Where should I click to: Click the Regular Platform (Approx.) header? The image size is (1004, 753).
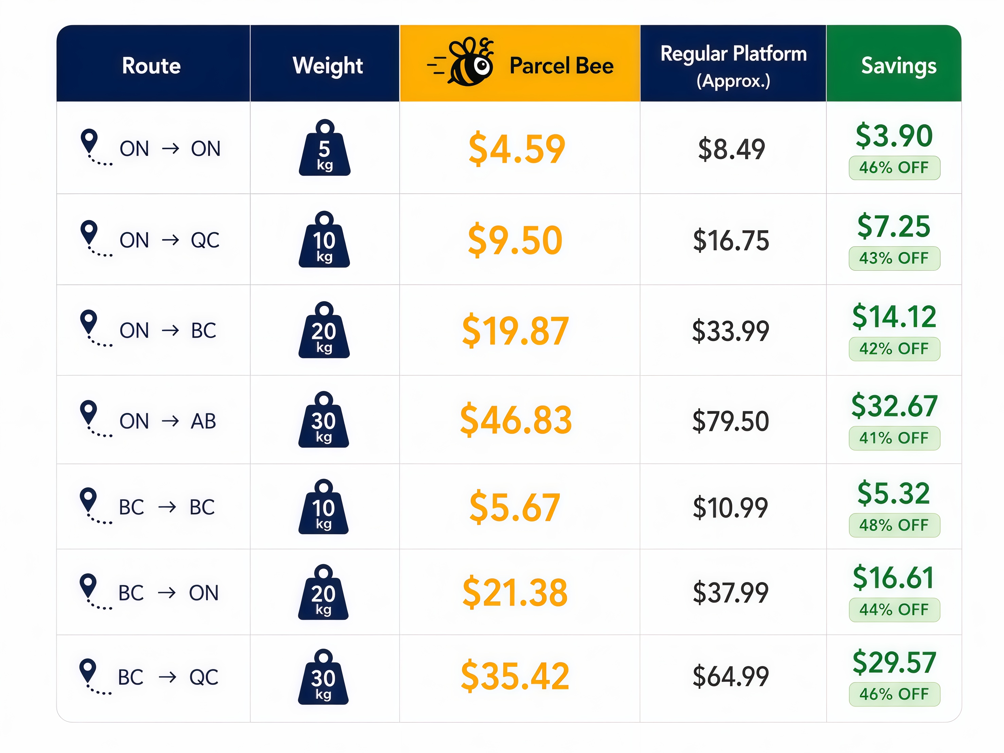tap(734, 66)
